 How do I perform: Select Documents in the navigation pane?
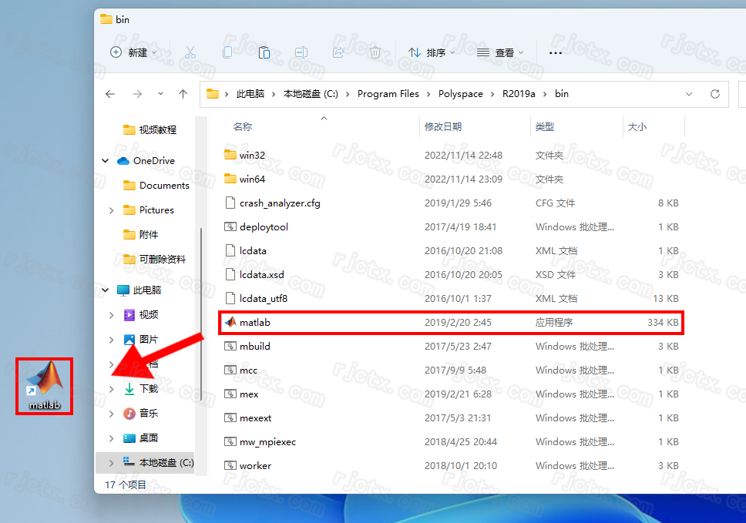click(164, 186)
